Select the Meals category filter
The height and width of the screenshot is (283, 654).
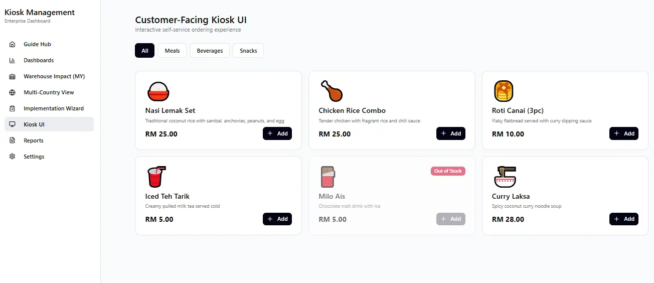coord(172,51)
